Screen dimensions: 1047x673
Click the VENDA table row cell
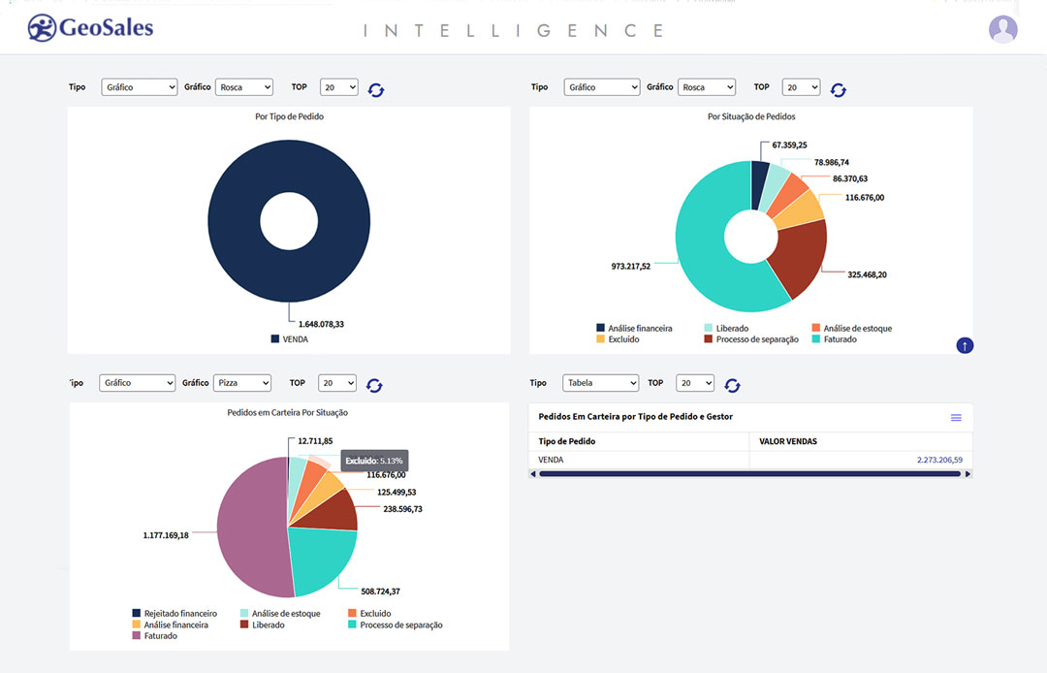pyautogui.click(x=551, y=460)
